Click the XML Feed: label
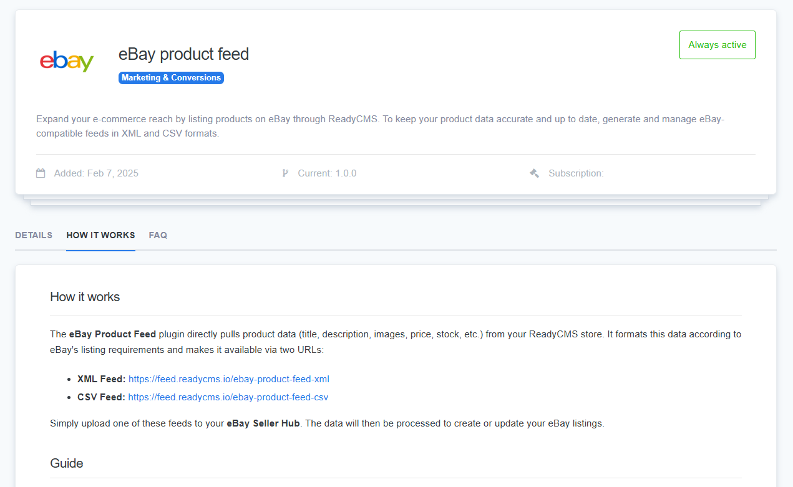The image size is (793, 487). [102, 379]
